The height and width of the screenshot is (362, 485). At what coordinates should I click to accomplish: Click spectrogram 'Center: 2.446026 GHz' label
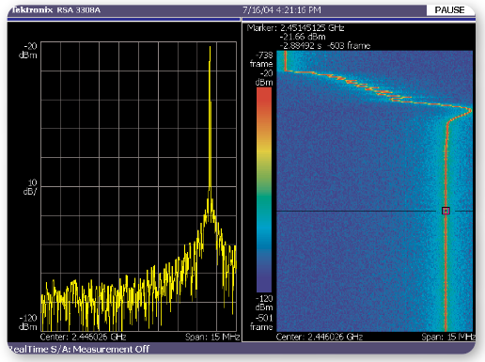(x=320, y=337)
